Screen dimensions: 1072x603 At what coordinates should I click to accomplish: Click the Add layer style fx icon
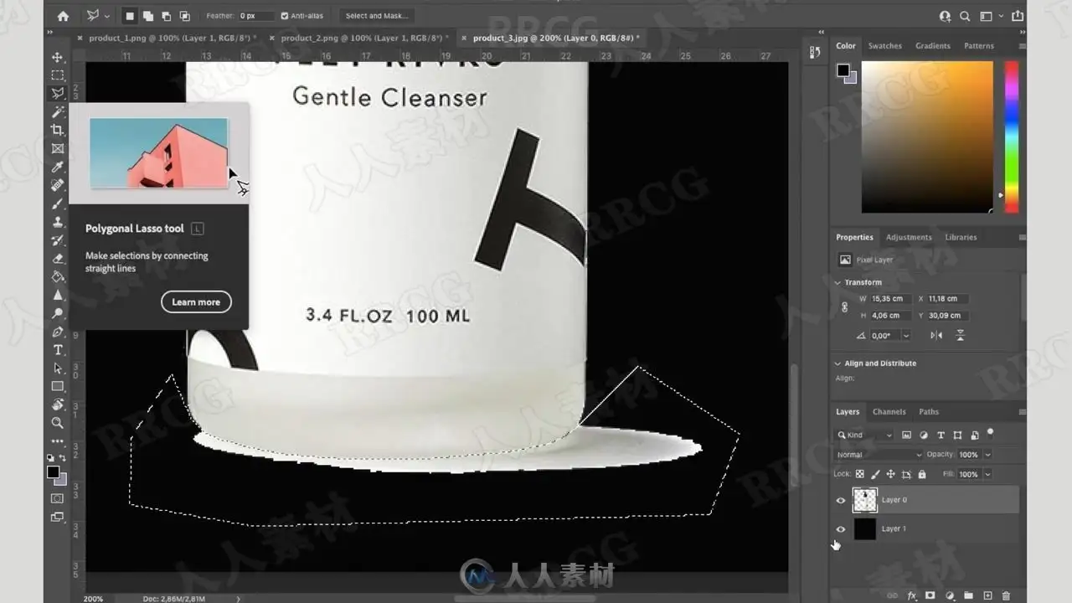911,595
